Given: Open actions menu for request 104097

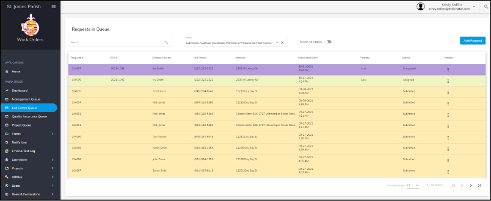Looking at the screenshot, I should click(448, 70).
